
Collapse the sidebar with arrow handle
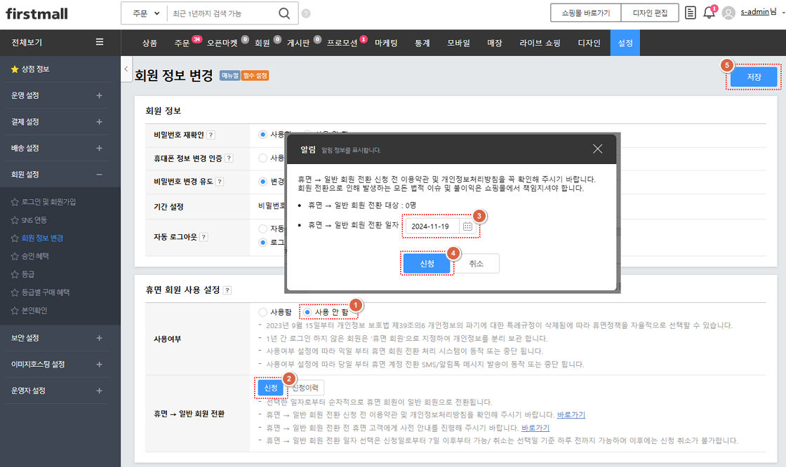click(126, 69)
